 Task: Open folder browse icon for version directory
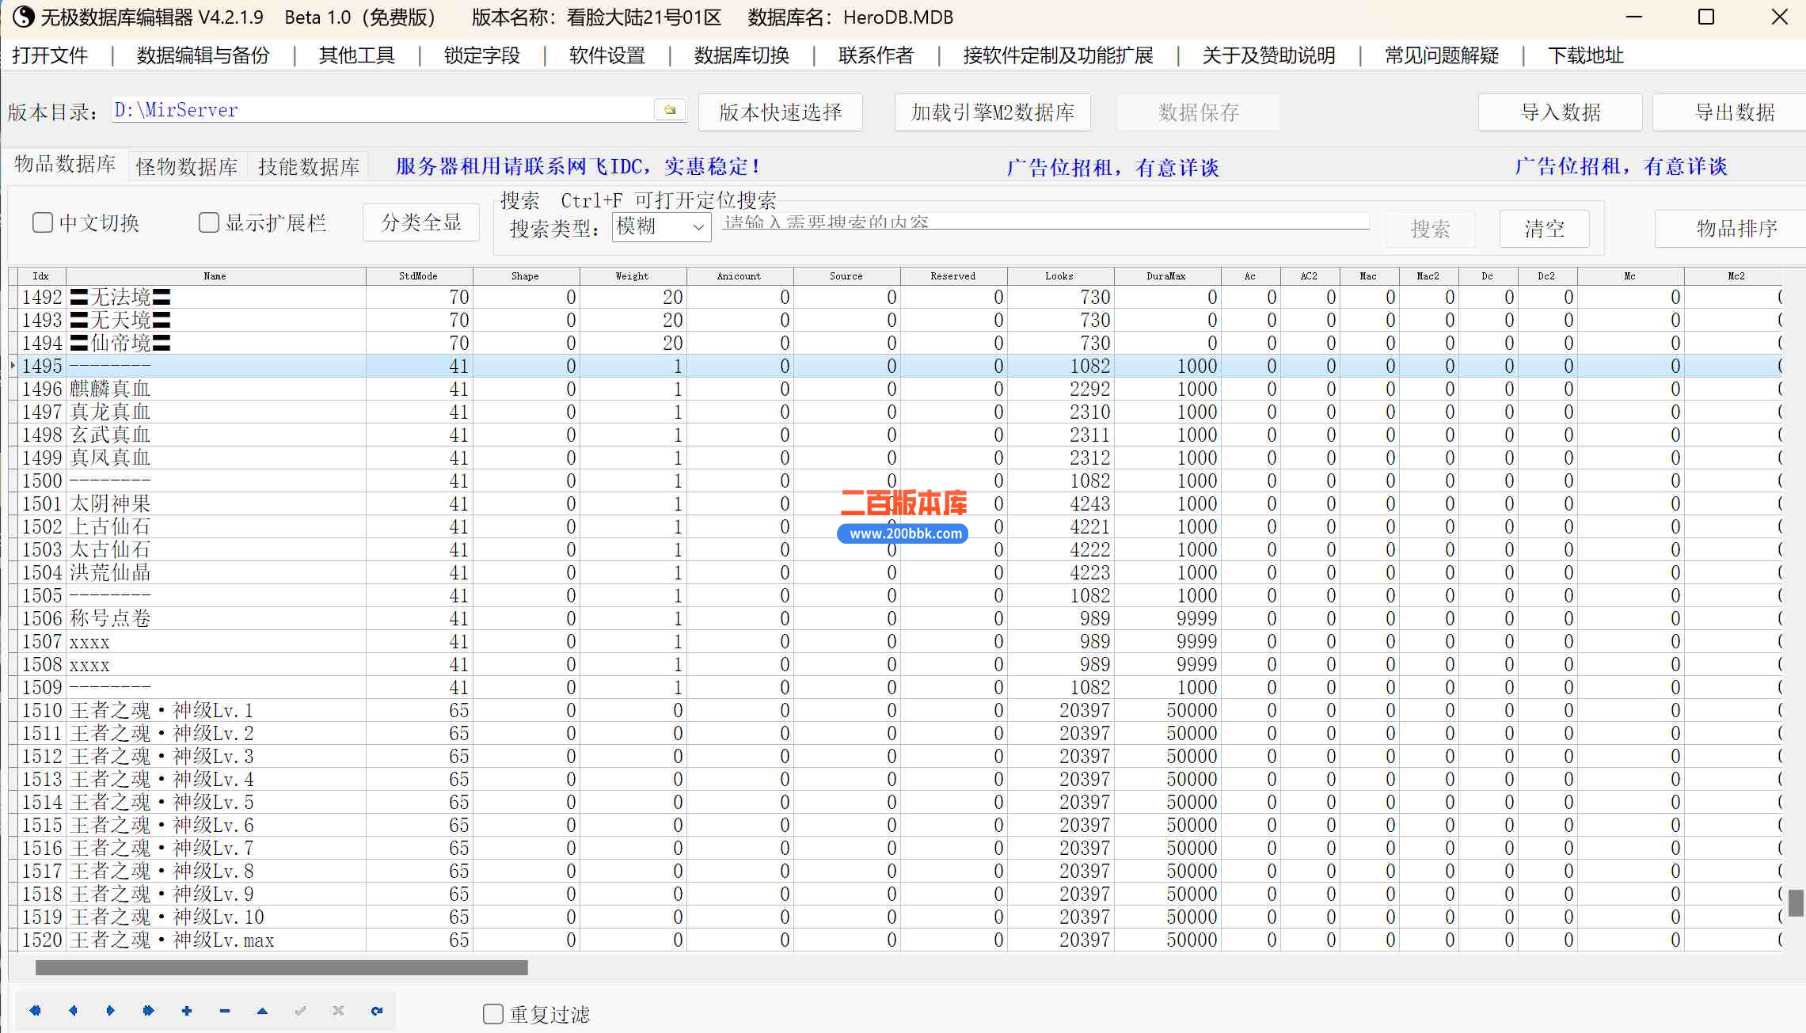tap(670, 110)
